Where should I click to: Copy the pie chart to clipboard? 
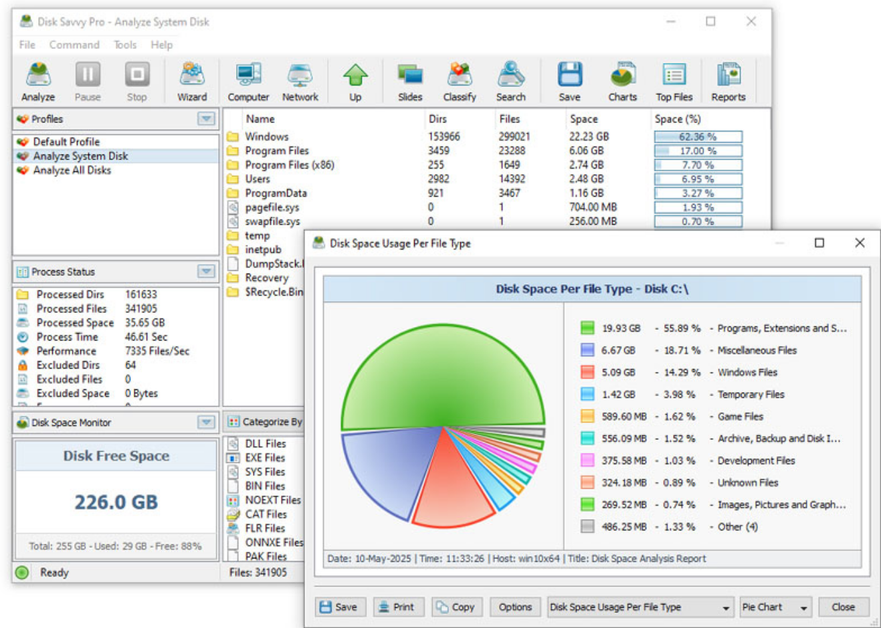(x=456, y=607)
